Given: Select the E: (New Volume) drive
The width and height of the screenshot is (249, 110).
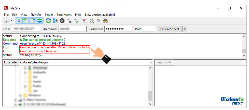Looking at the screenshot, I should pos(34,100).
